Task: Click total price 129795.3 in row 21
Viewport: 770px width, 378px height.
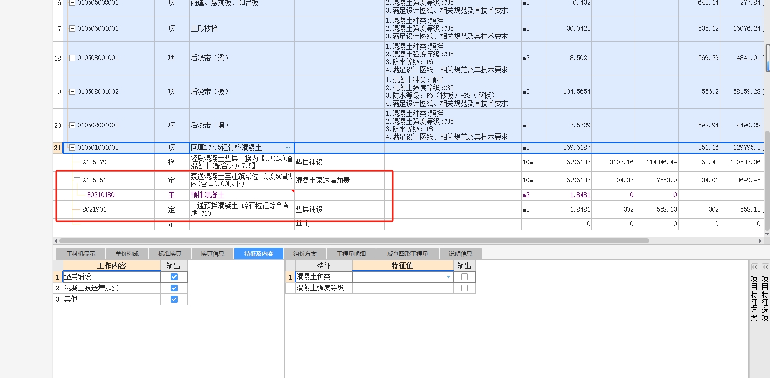Action: point(747,148)
